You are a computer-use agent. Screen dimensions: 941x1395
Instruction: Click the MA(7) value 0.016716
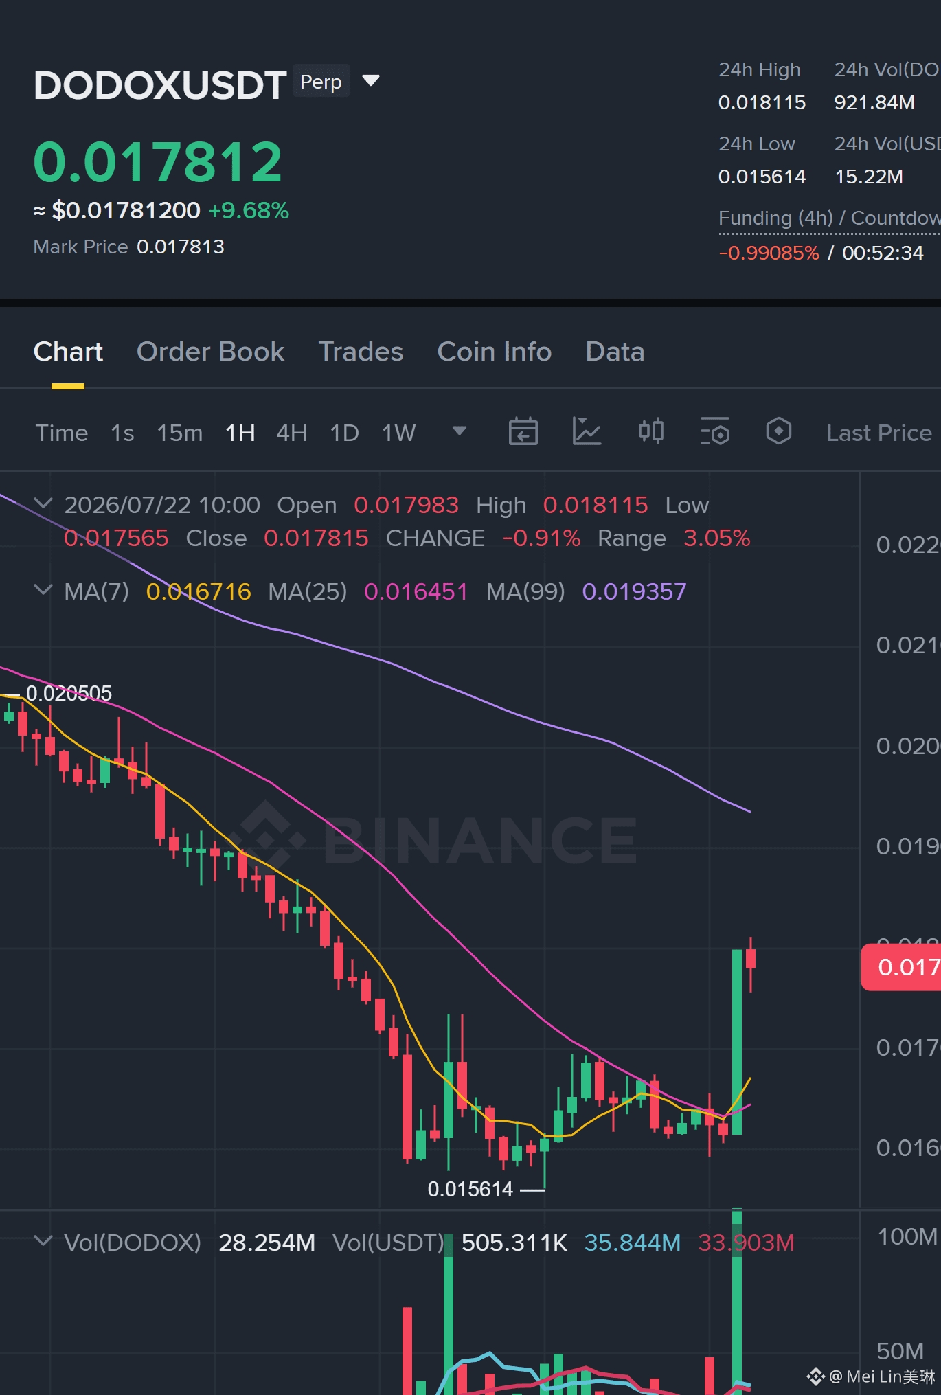coord(199,591)
